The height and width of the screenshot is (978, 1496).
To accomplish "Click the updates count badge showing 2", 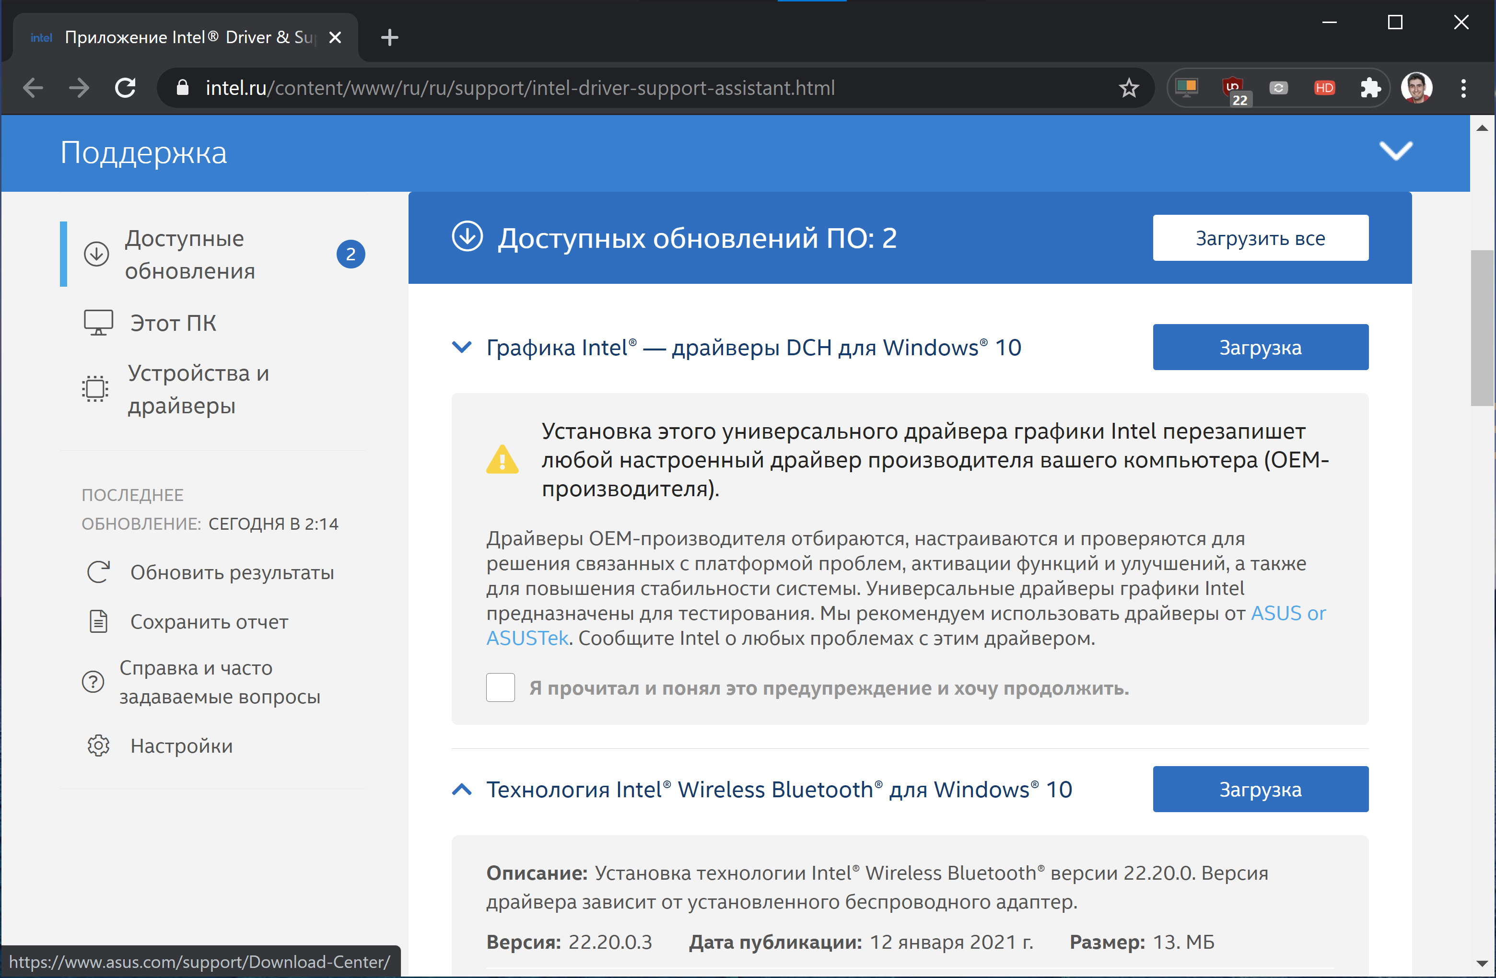I will [351, 254].
